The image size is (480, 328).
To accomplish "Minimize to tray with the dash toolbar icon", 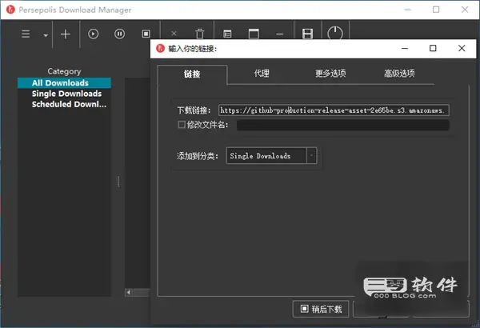I will pyautogui.click(x=279, y=34).
